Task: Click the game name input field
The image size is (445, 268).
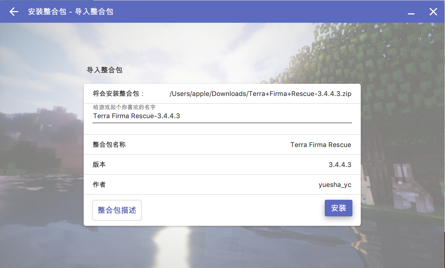Action: 222,116
